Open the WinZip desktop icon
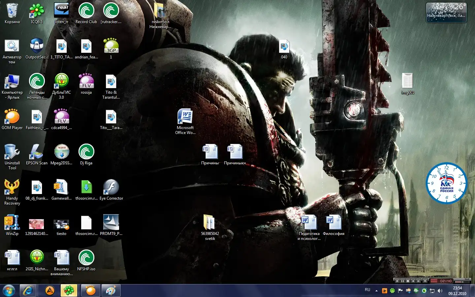This screenshot has height=297, width=475. pos(12,223)
